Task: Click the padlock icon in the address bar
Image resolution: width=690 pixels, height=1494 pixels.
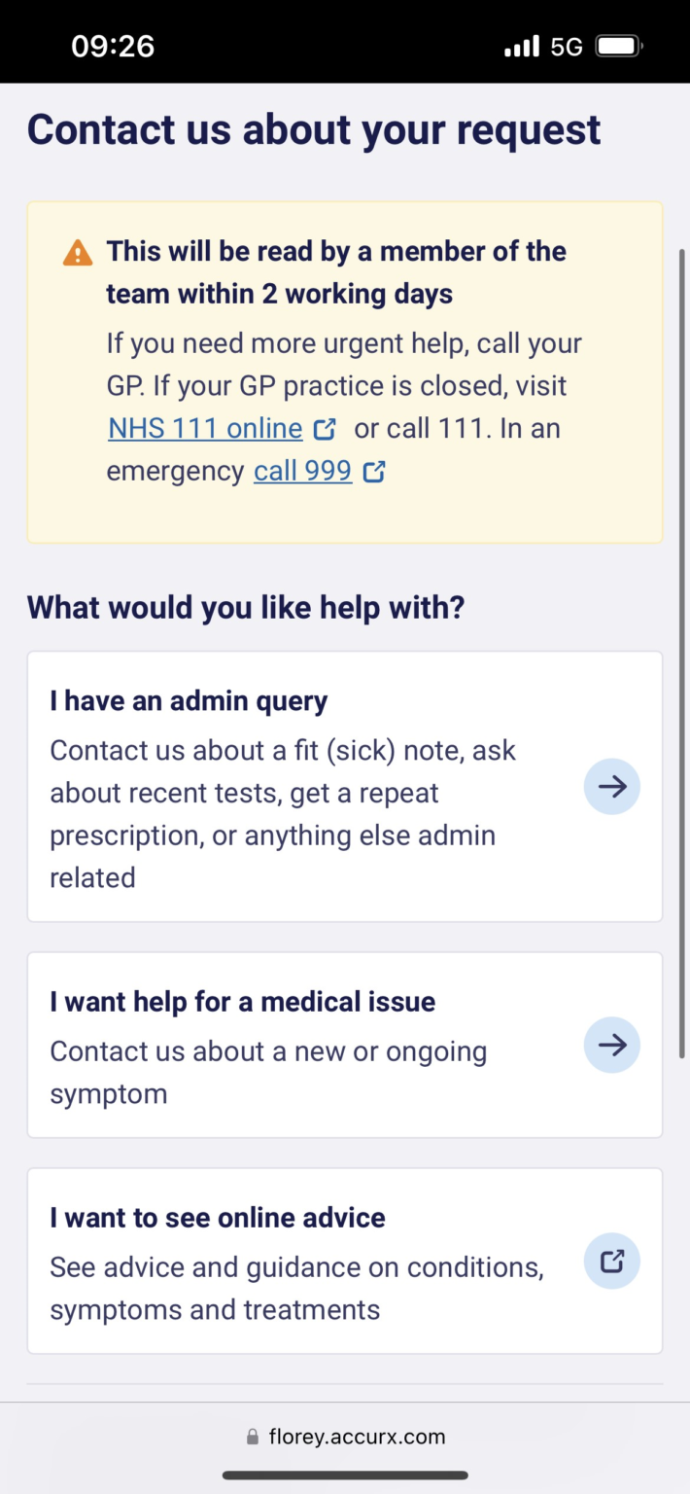Action: (252, 1437)
